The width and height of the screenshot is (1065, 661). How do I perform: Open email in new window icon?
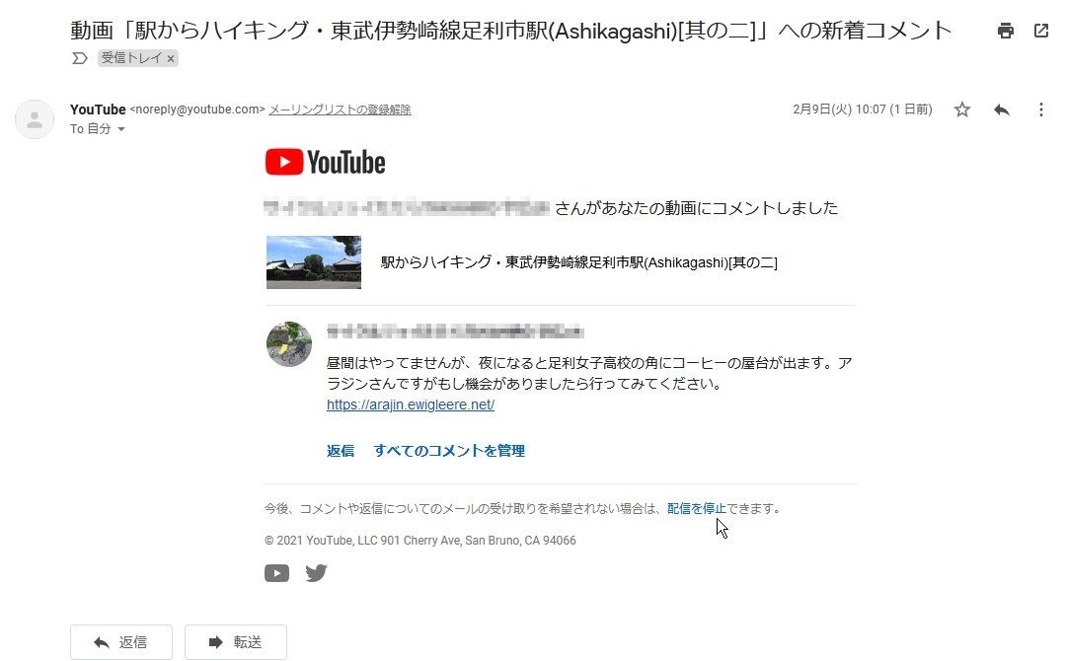coord(1040,31)
